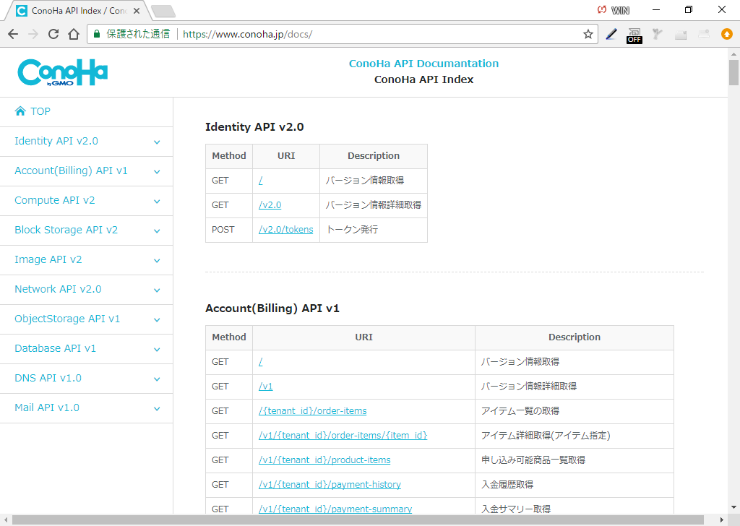
Task: Open a new browser tab
Action: 163,12
